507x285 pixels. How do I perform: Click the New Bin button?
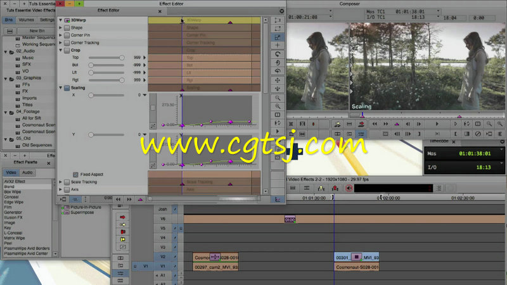(x=37, y=31)
